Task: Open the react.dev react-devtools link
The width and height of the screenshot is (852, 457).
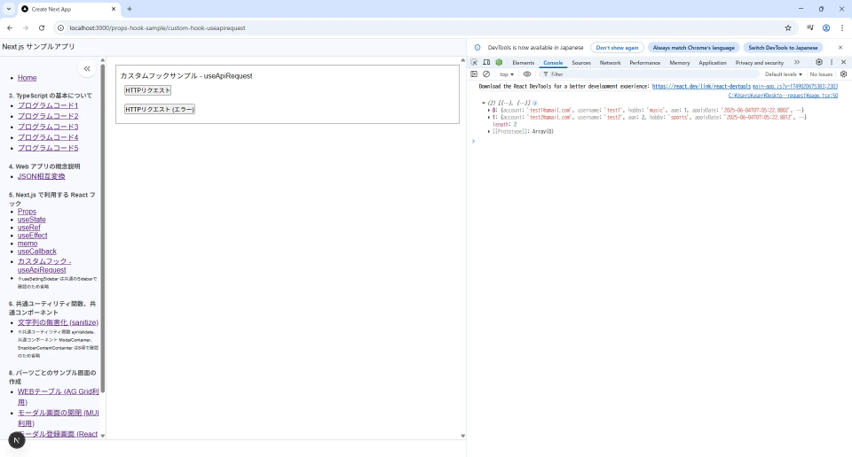Action: pos(701,86)
